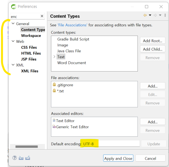Screen dimensions: 169x167
Task: Select the XML Files preference page
Action: coord(30,71)
